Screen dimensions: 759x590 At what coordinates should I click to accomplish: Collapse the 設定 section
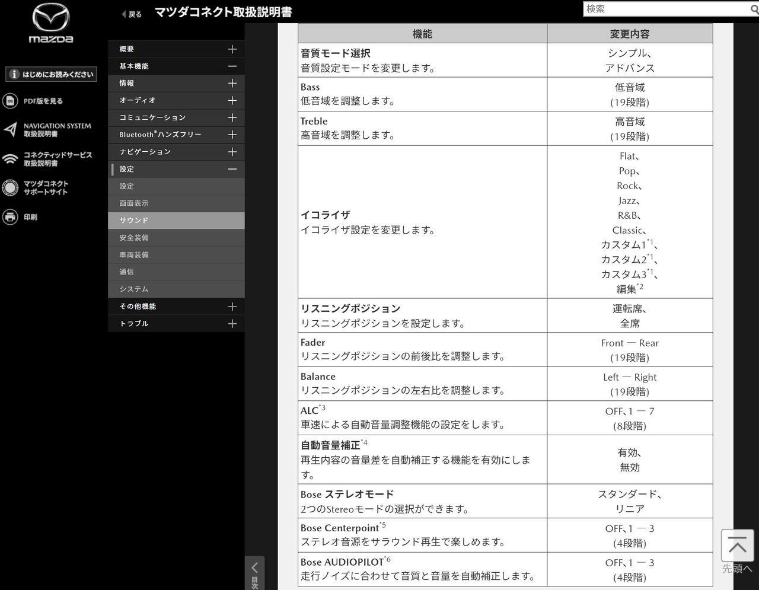click(232, 170)
